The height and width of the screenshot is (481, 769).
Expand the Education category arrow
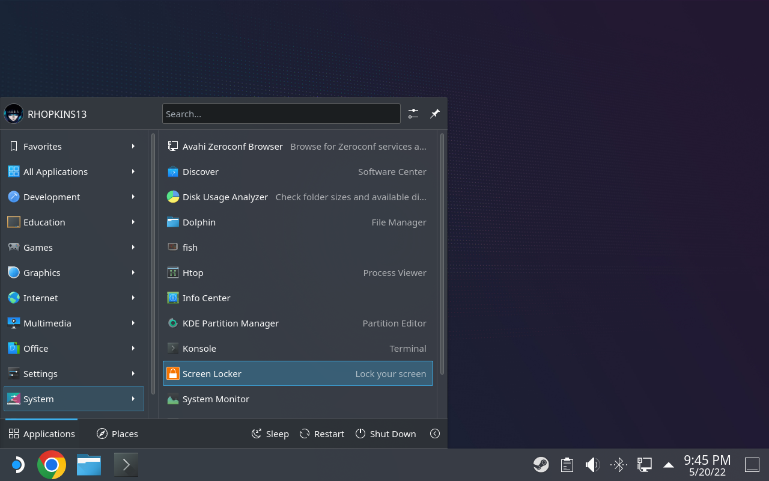coord(133,222)
